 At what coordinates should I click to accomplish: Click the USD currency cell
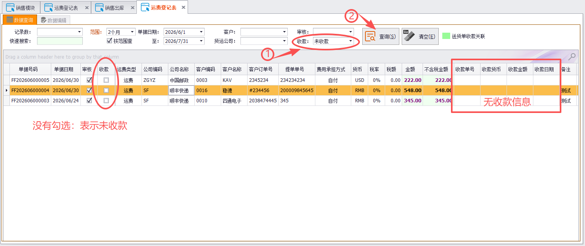[360, 80]
